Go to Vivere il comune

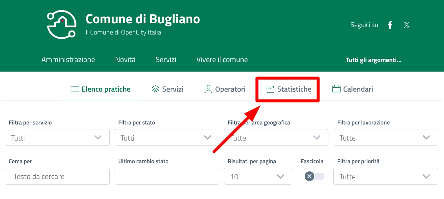click(222, 60)
